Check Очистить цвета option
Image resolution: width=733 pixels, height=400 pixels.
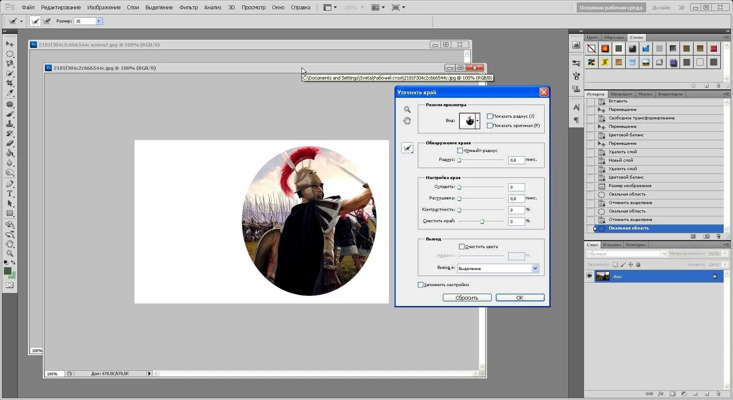point(462,247)
